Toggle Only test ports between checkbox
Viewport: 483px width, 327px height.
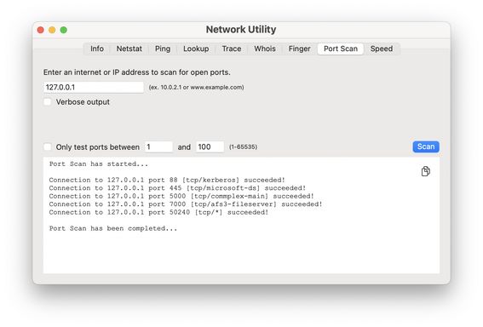pos(48,146)
